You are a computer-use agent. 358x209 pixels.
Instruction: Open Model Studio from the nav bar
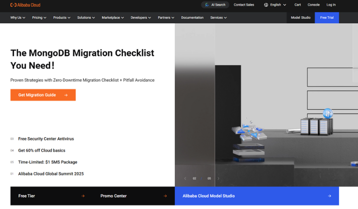pyautogui.click(x=301, y=18)
